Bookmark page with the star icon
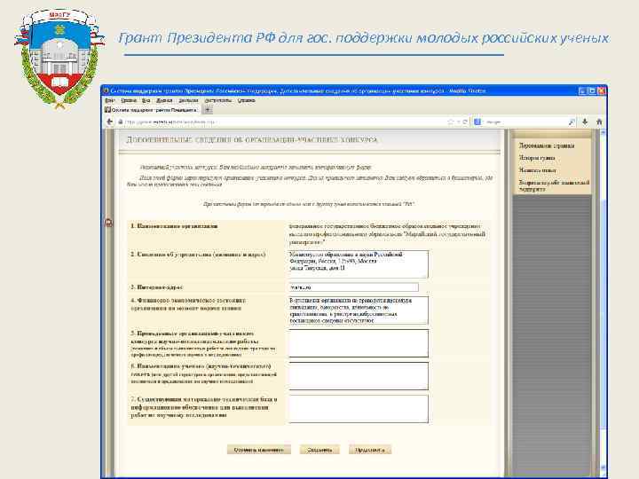This screenshot has height=479, width=639. (x=450, y=122)
